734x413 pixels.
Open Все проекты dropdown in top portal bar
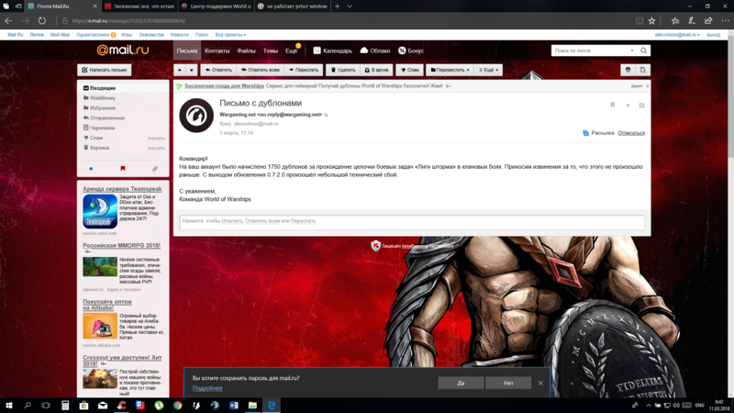tap(230, 35)
